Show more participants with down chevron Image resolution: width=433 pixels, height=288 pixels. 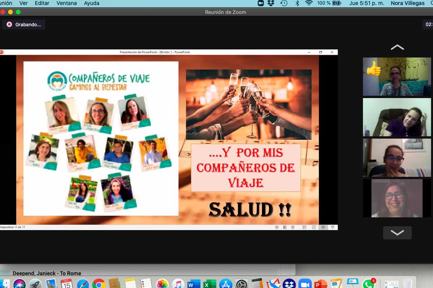[397, 233]
